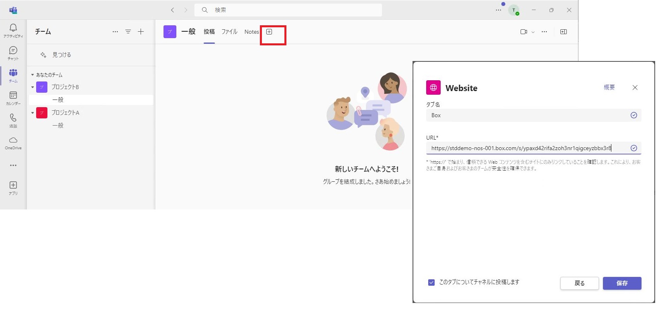This screenshot has width=664, height=309.
Task: Open OneDrive from the left rail
Action: (13, 143)
